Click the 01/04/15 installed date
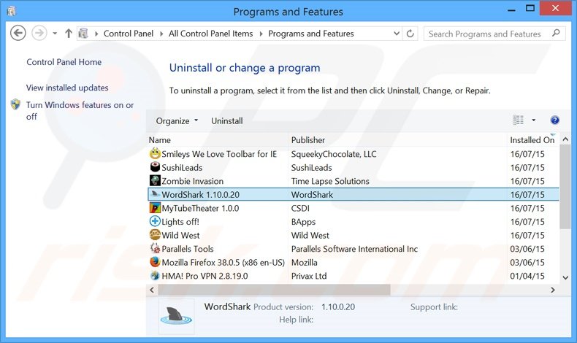577x343 pixels. (x=527, y=276)
